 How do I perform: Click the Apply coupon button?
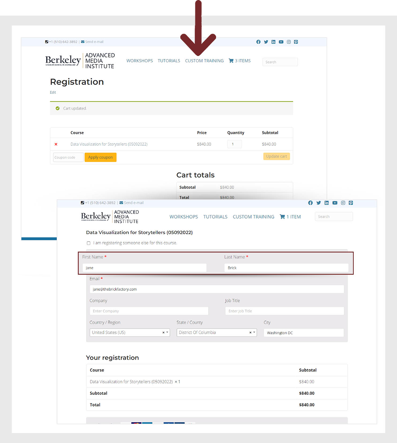(x=100, y=157)
